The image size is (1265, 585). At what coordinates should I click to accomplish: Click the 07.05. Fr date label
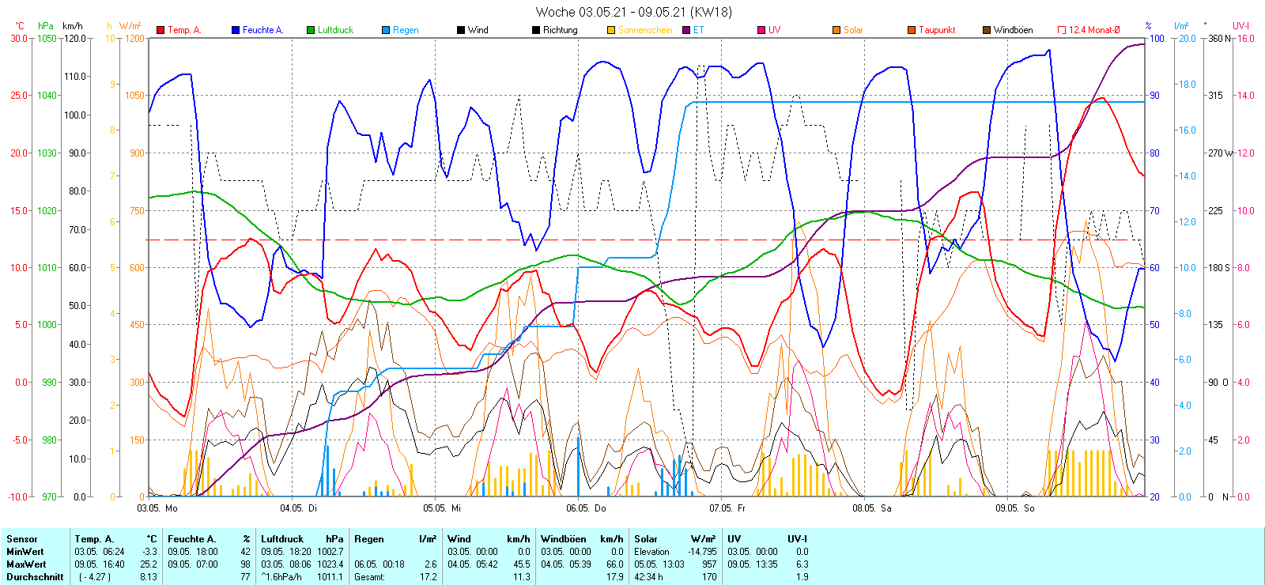(727, 508)
